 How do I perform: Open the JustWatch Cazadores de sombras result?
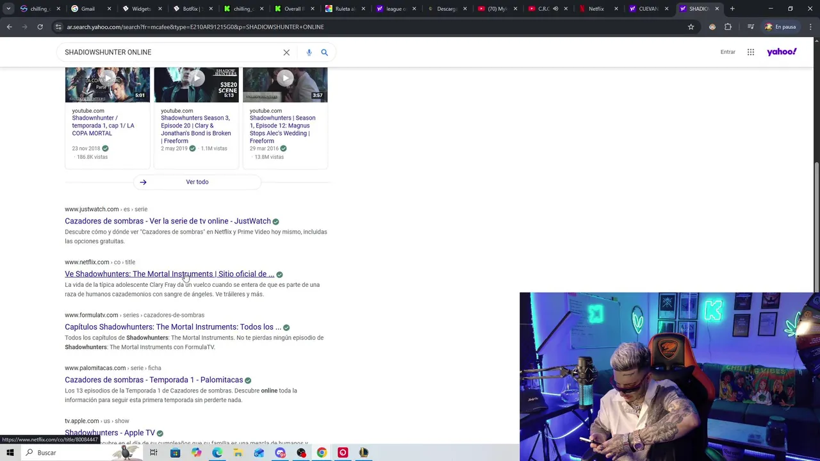[x=168, y=221]
